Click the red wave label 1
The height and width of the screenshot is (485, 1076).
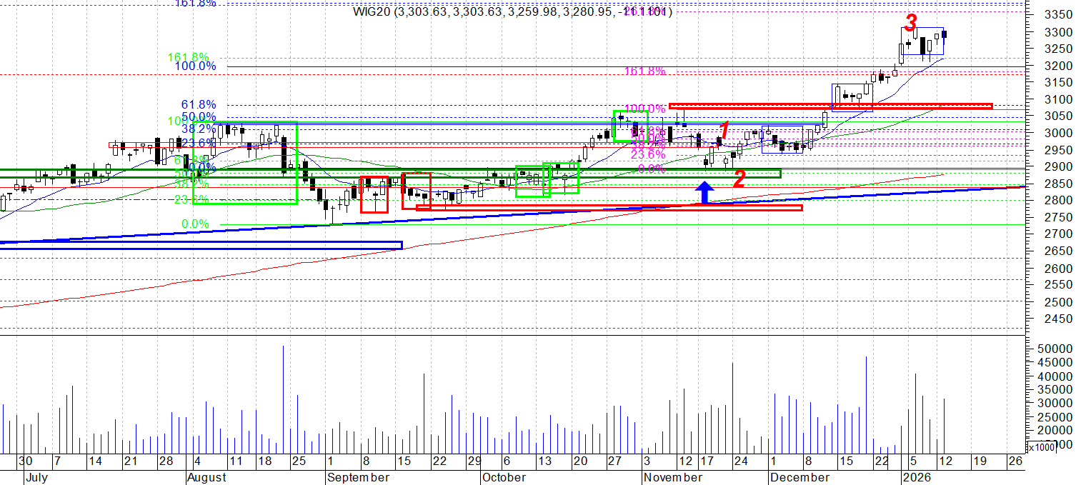tap(724, 131)
